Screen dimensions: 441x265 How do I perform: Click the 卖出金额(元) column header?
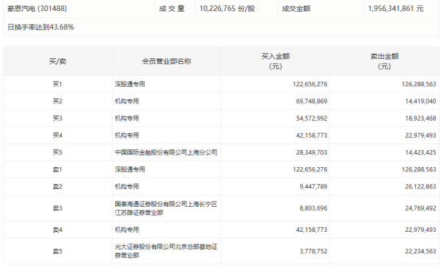384,61
